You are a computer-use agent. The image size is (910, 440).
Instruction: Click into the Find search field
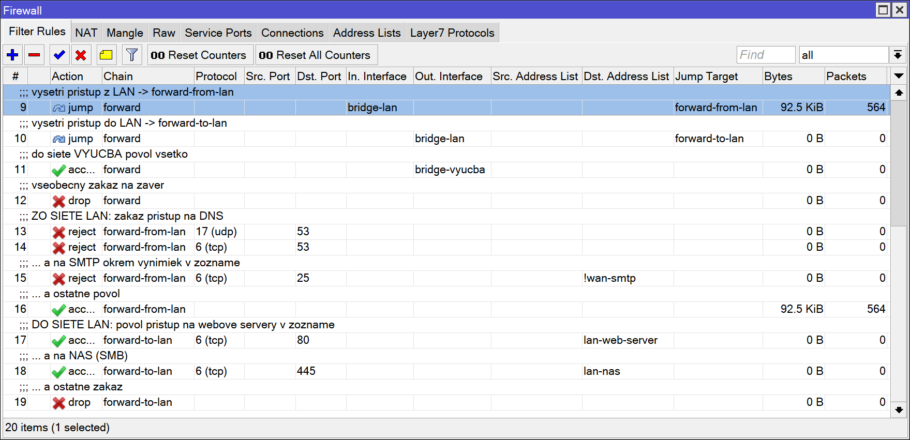point(765,55)
